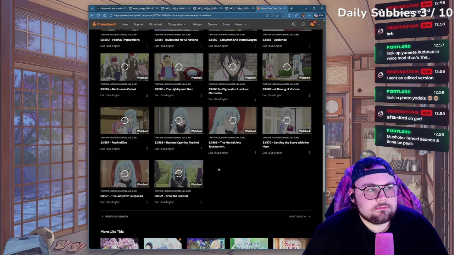
Task: Open the New menu item
Action: pyautogui.click(x=125, y=24)
